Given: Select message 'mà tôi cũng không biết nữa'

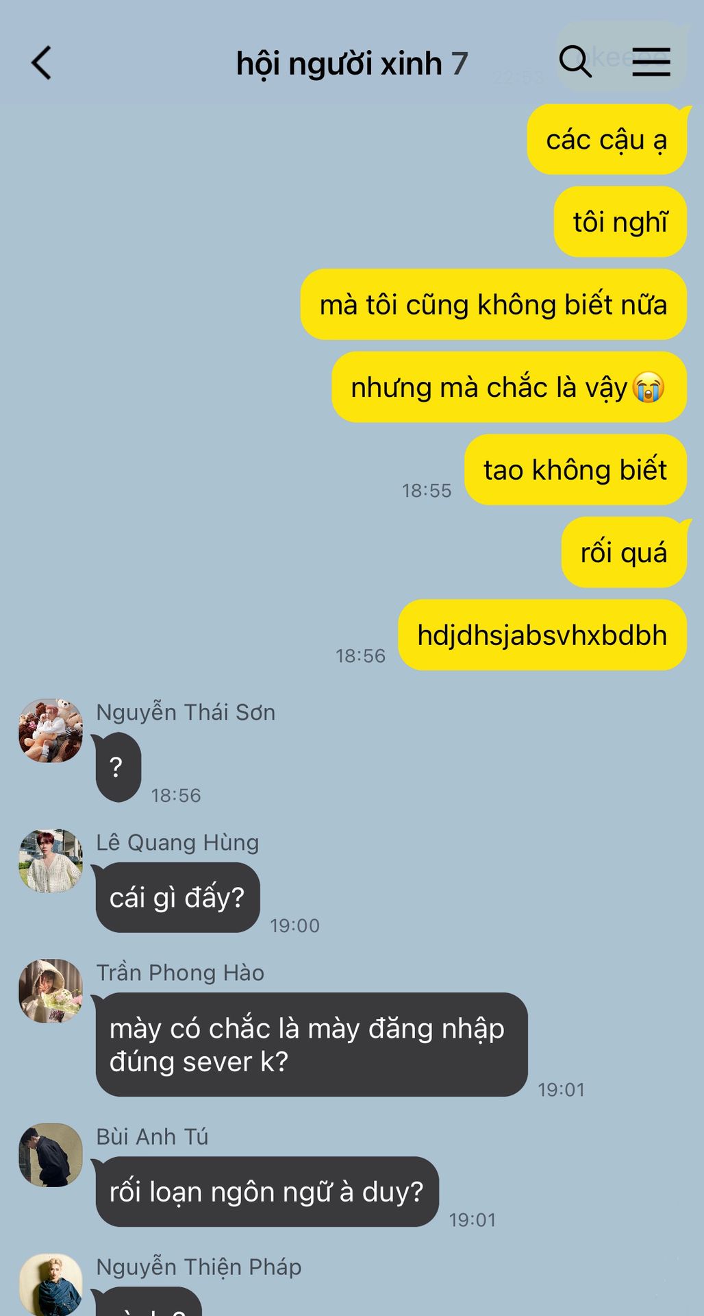Looking at the screenshot, I should [494, 304].
